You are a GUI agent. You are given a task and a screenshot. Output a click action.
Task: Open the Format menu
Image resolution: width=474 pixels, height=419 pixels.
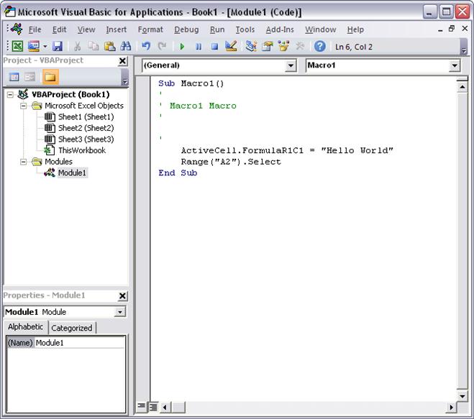pyautogui.click(x=150, y=29)
